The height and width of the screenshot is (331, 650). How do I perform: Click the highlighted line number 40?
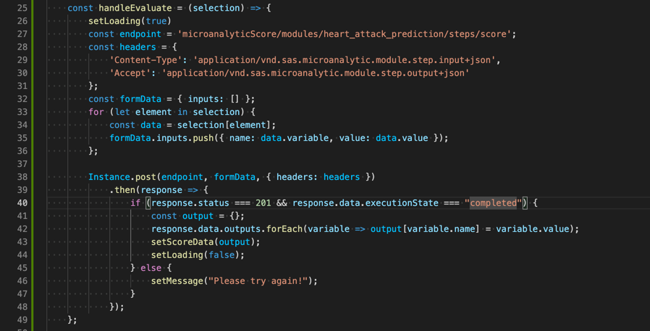(x=22, y=203)
